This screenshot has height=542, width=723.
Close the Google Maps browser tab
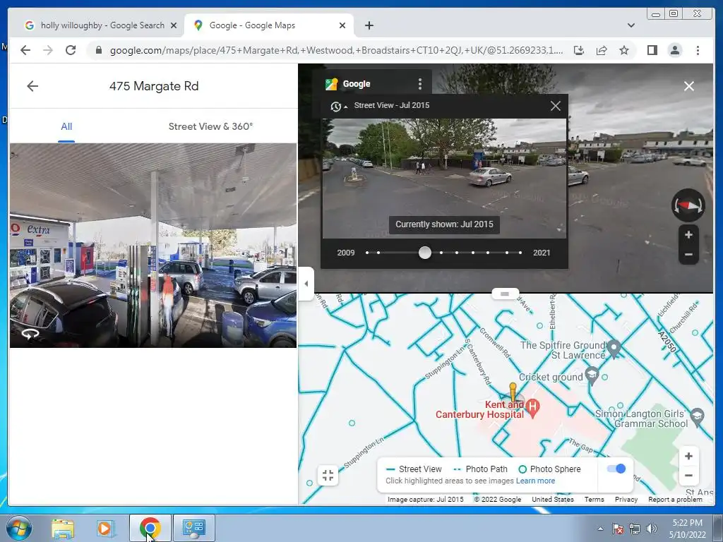click(342, 25)
